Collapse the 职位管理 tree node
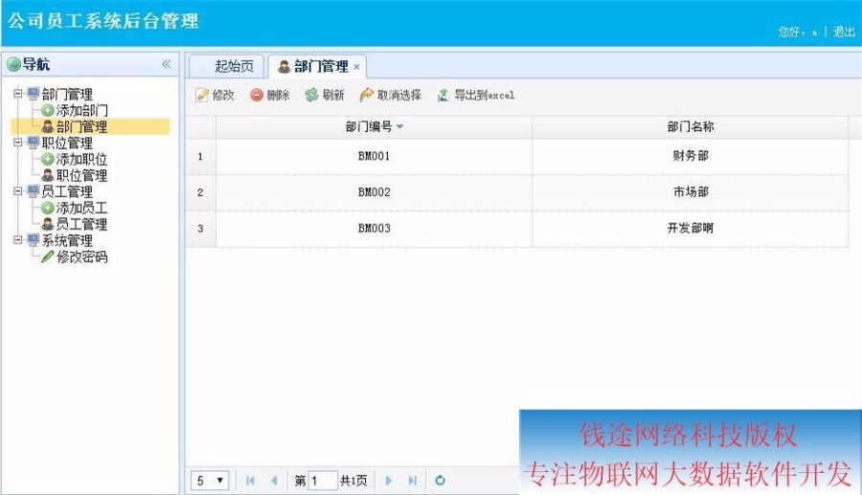 pos(18,143)
